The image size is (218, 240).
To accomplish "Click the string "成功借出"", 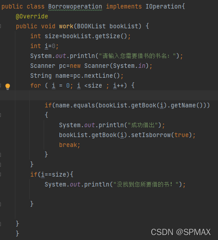I will pos(143,125).
